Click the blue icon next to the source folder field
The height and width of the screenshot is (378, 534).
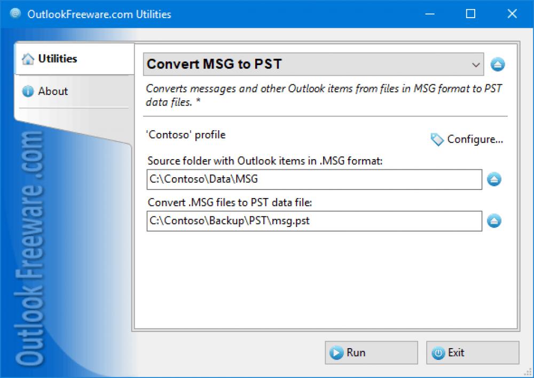(494, 179)
